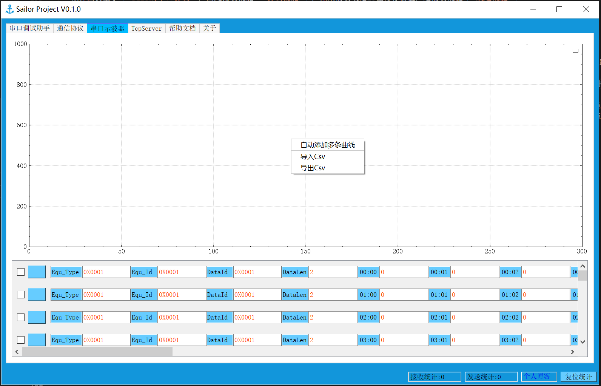Click the anchor app icon in title bar
This screenshot has height=386, width=601.
(x=10, y=9)
